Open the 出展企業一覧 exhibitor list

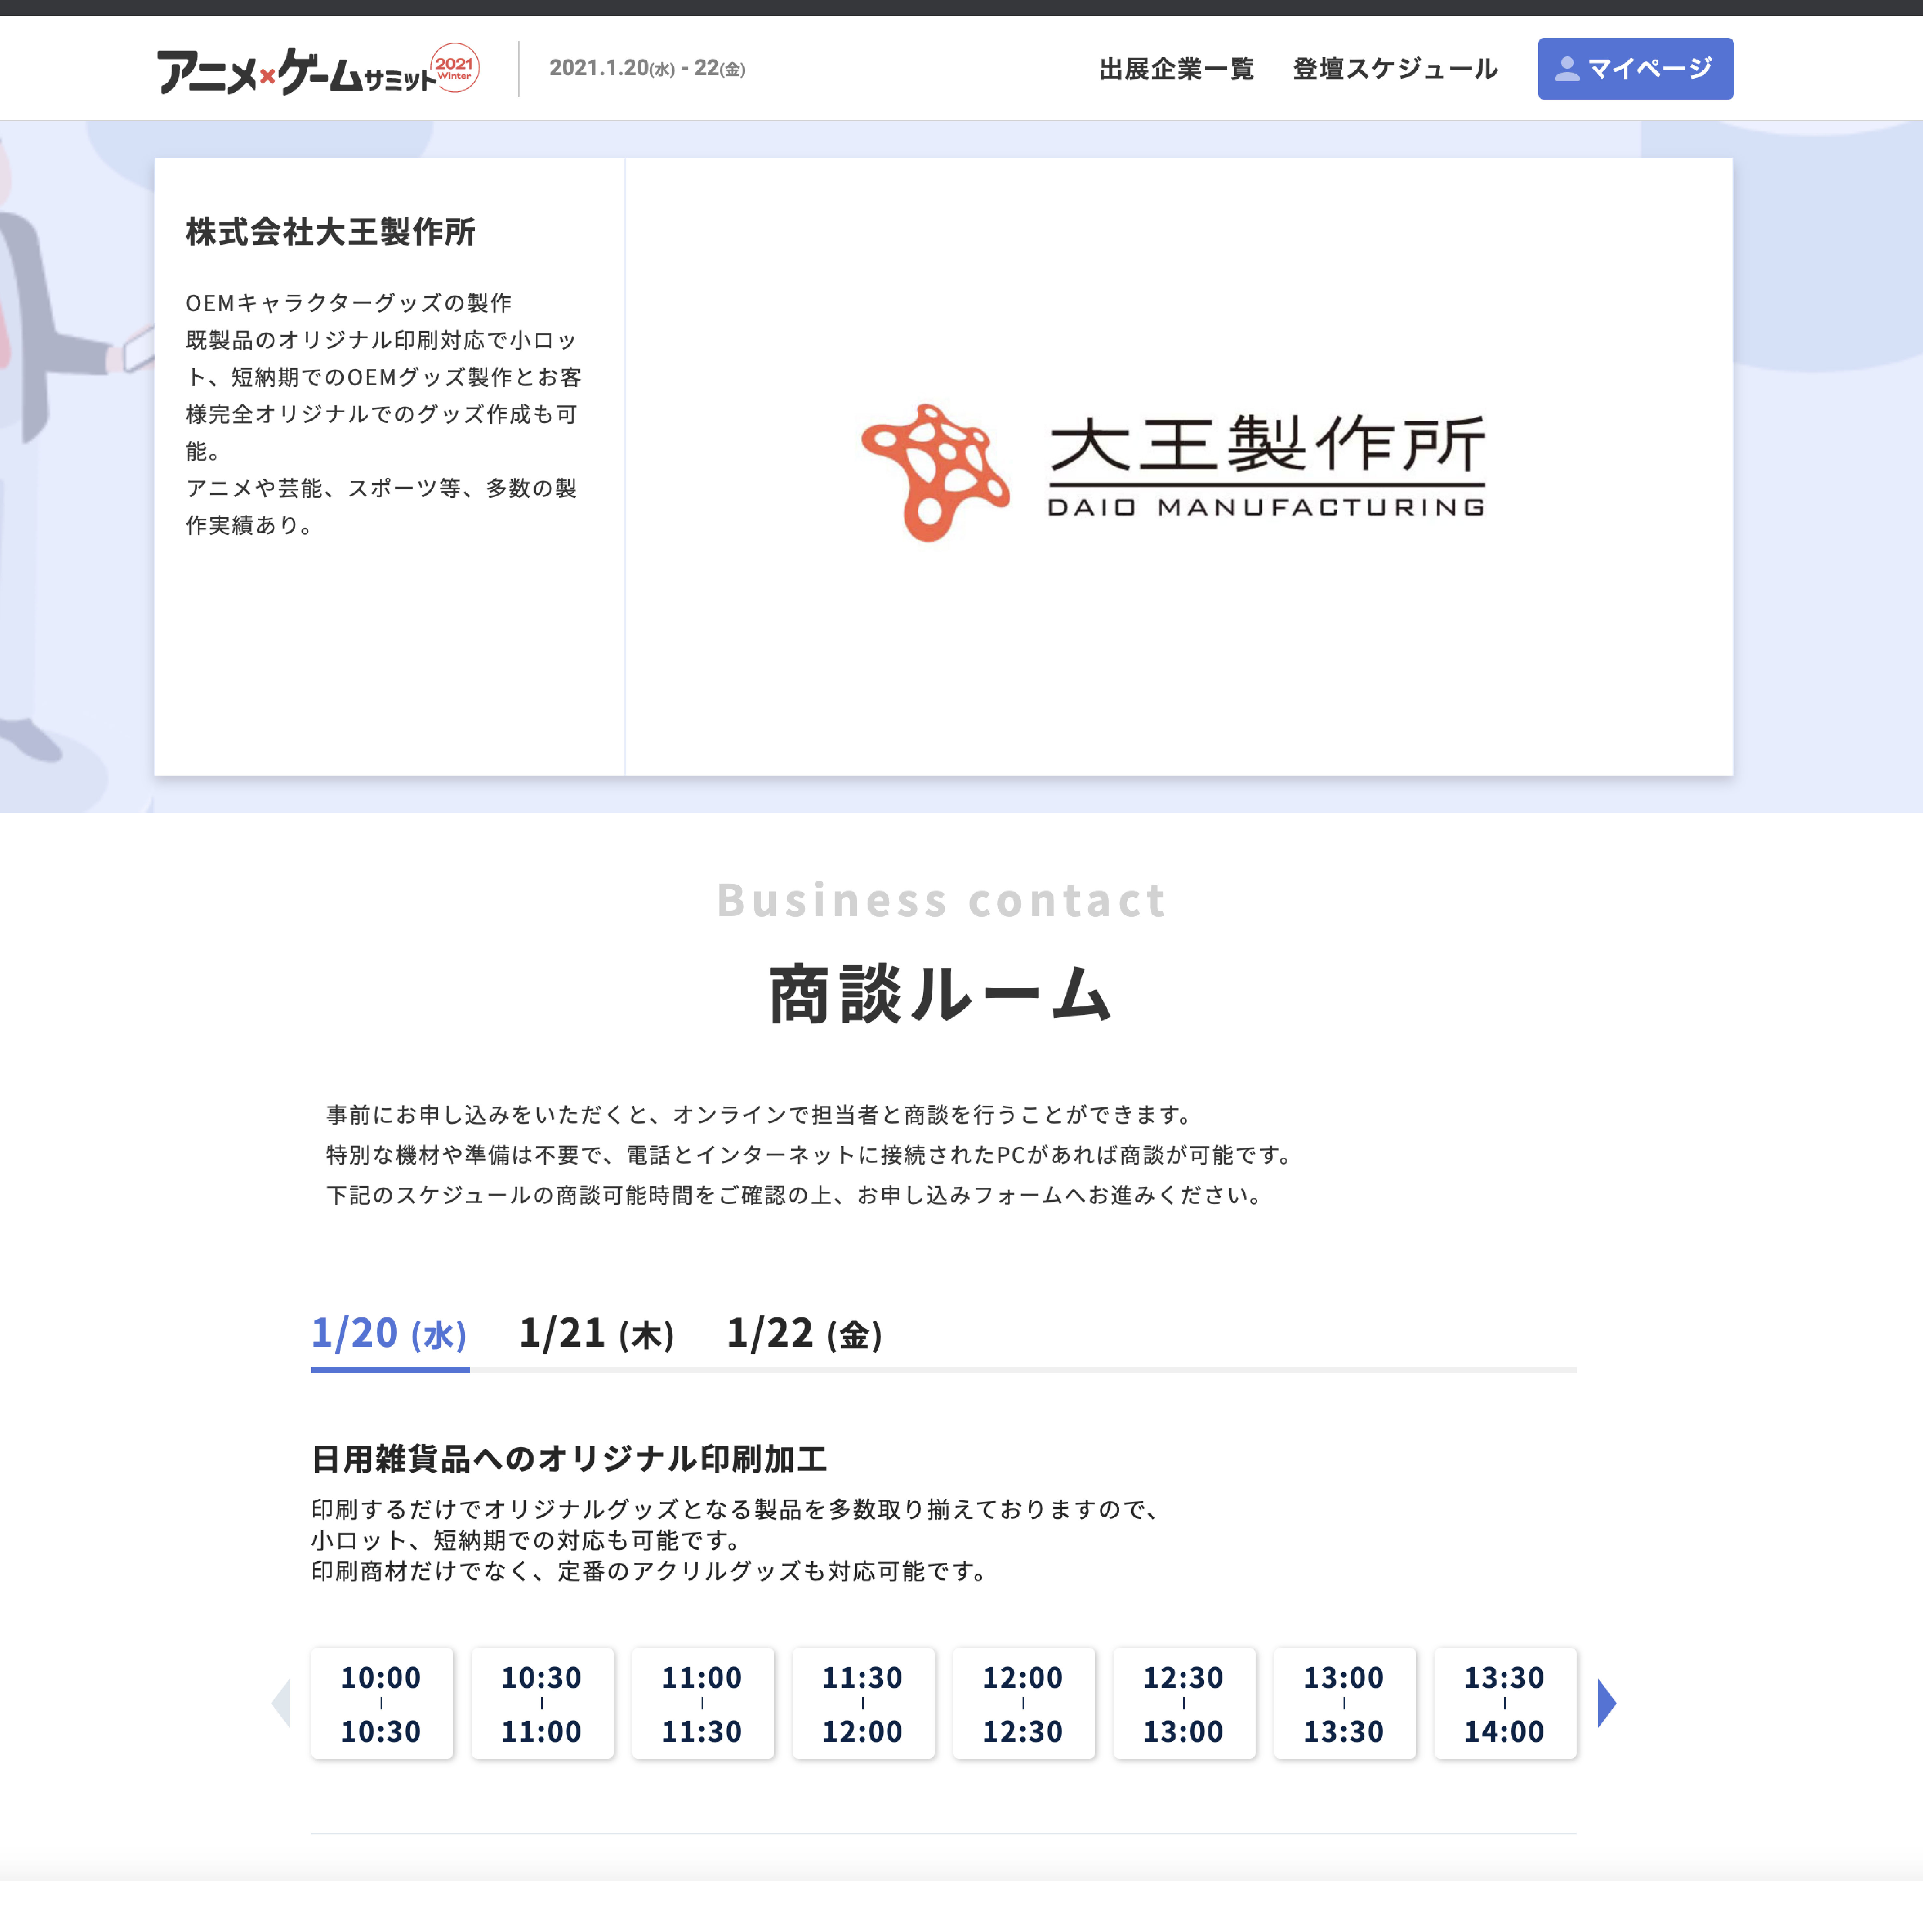point(1177,69)
